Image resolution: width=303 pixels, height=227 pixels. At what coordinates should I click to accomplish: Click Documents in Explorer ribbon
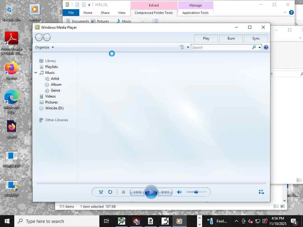pyautogui.click(x=78, y=21)
